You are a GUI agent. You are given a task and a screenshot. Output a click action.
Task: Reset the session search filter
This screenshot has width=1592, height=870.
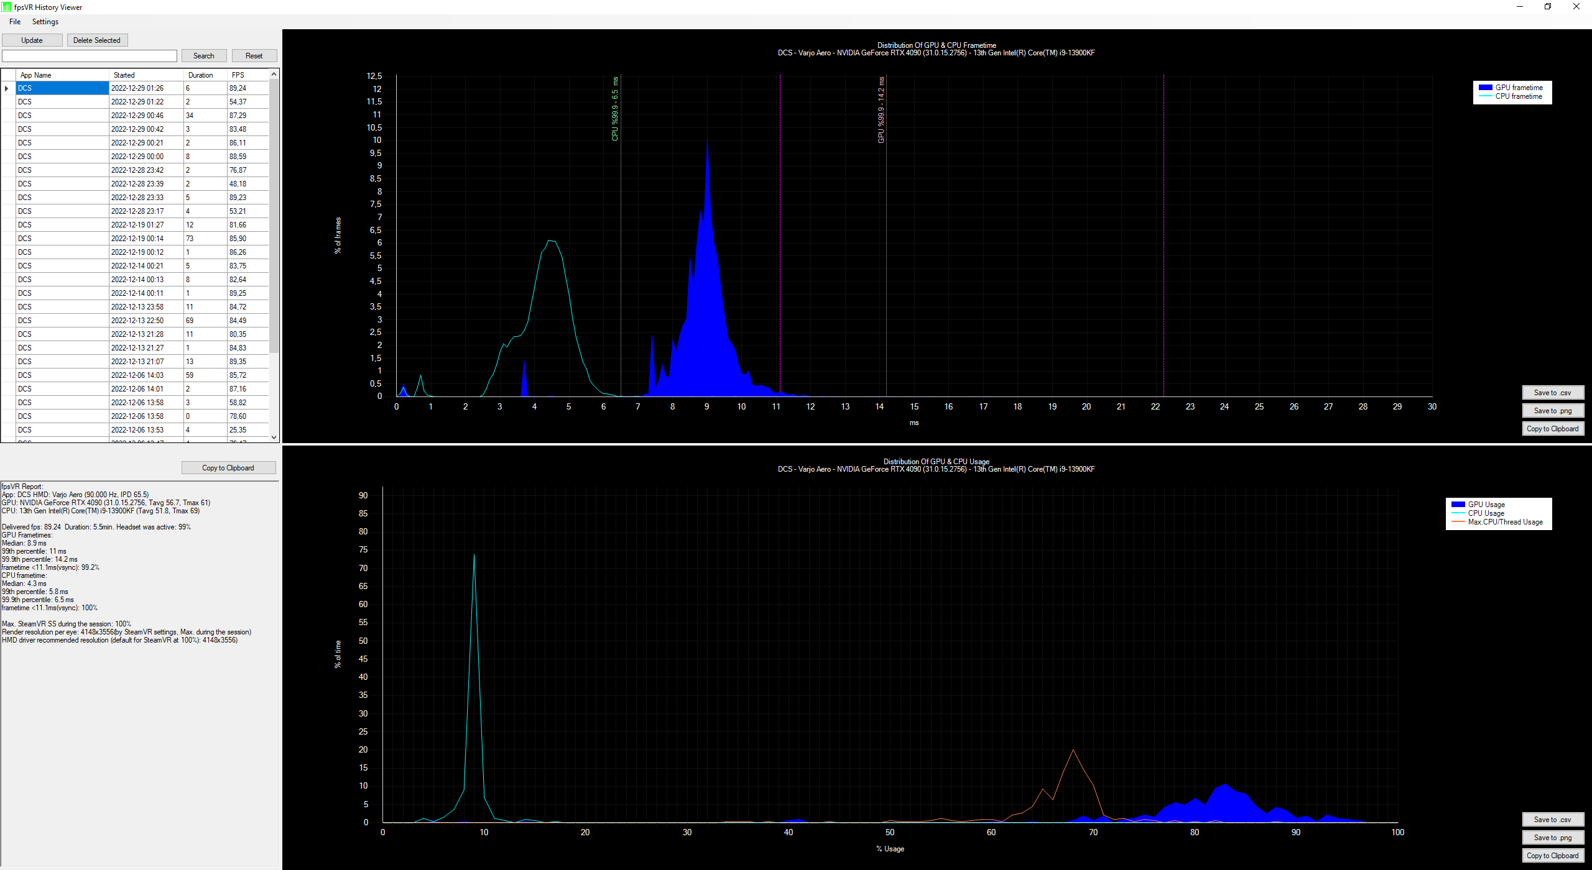tap(254, 56)
